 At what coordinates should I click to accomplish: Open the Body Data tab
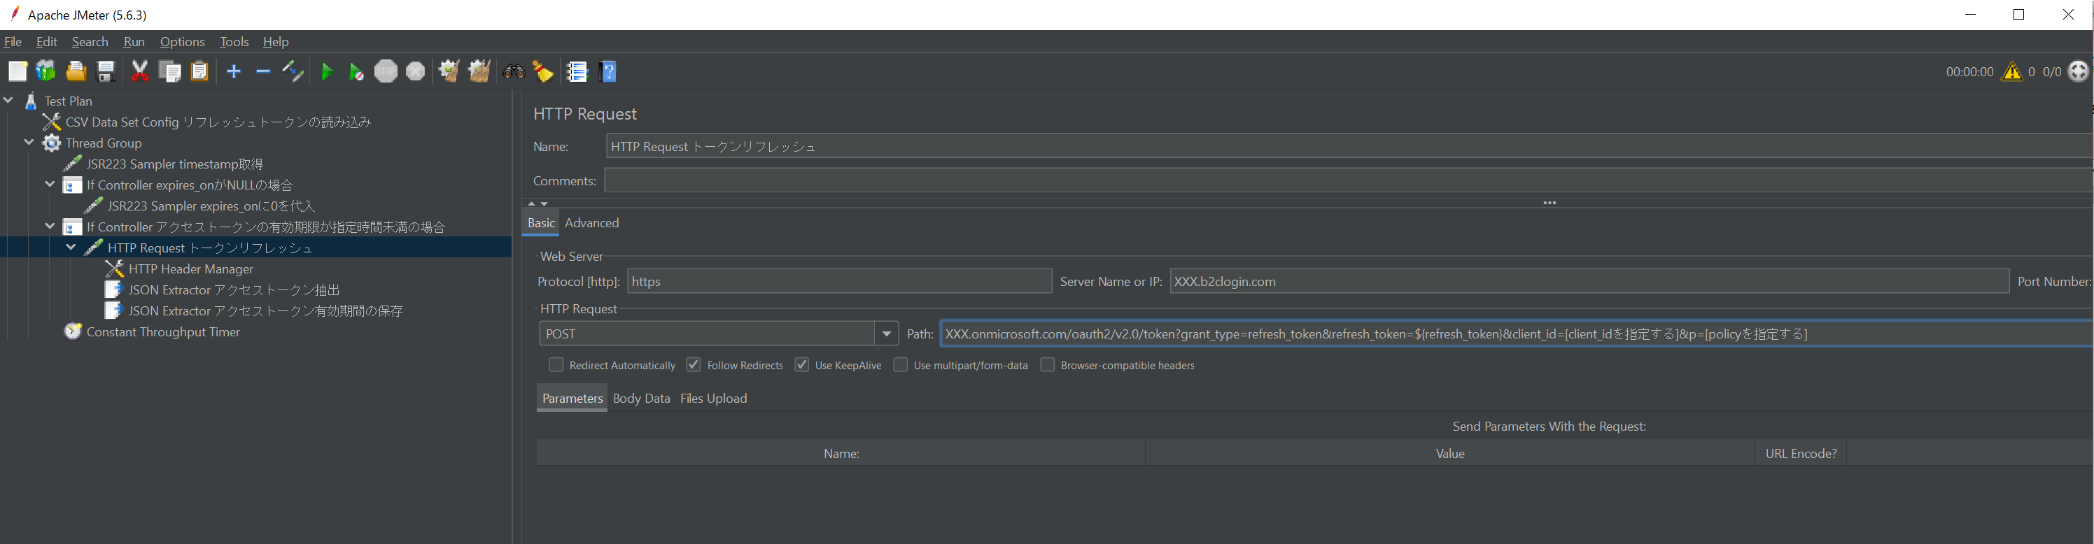point(640,399)
